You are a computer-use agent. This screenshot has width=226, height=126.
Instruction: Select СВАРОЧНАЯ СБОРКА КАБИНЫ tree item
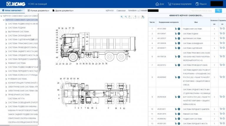(x=22, y=118)
